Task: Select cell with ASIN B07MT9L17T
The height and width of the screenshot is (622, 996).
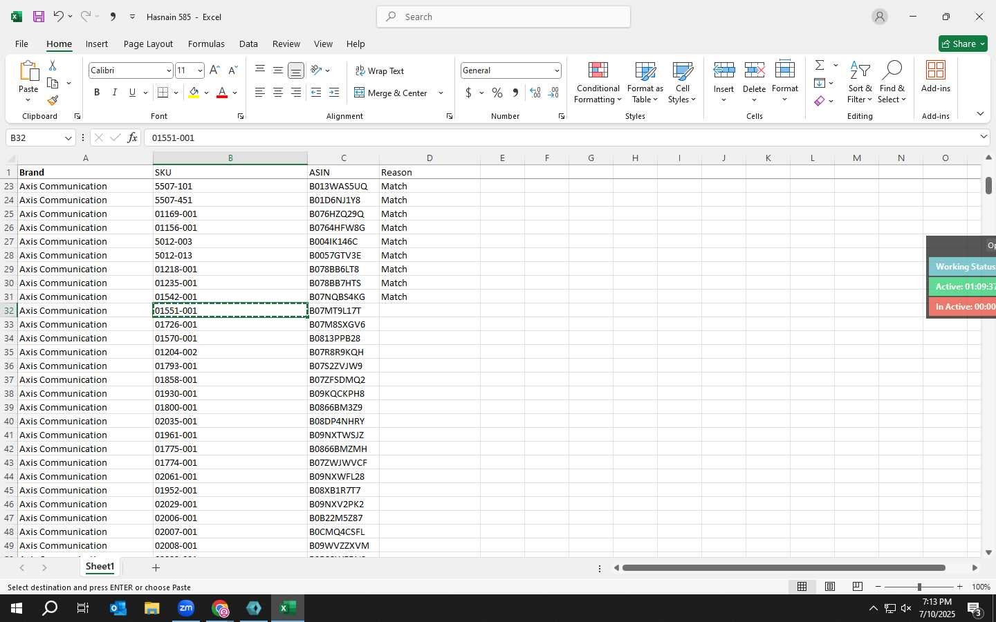Action: tap(343, 310)
